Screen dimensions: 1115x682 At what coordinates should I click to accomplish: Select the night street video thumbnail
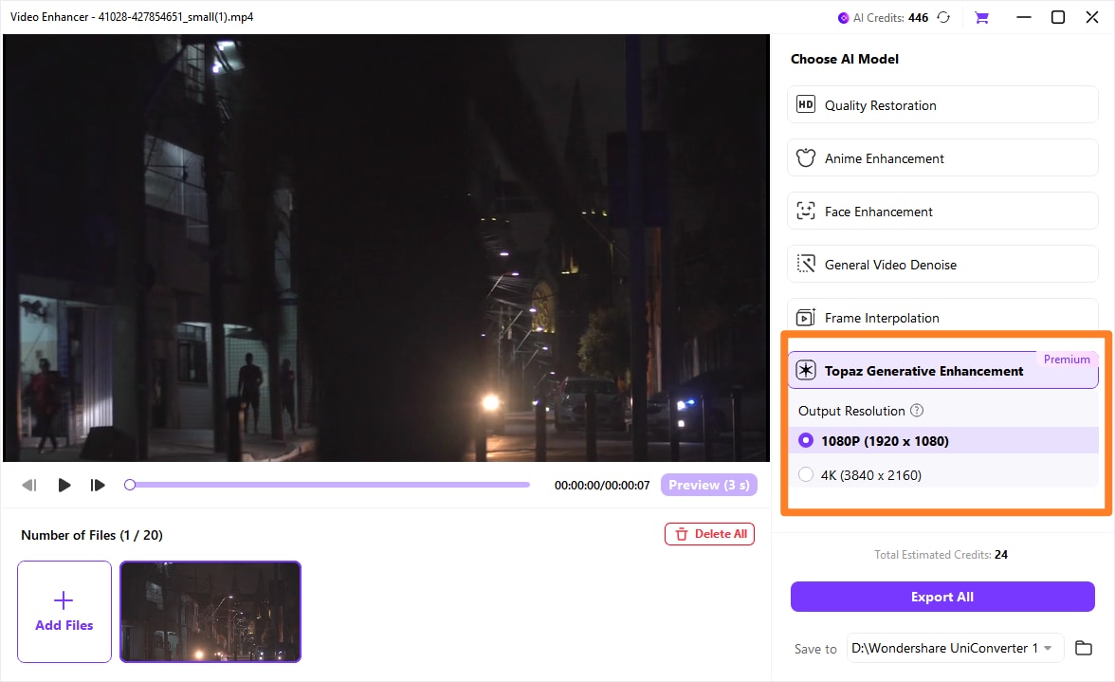210,612
